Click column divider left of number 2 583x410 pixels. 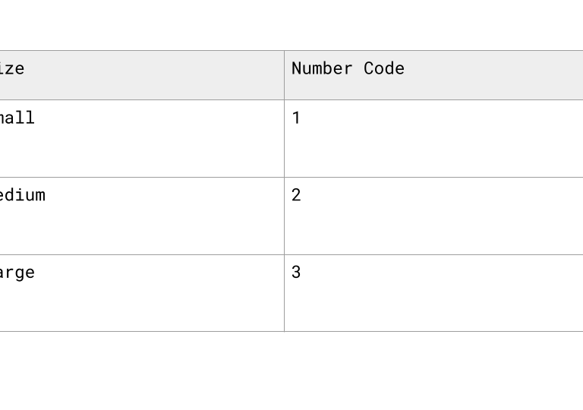click(x=285, y=216)
